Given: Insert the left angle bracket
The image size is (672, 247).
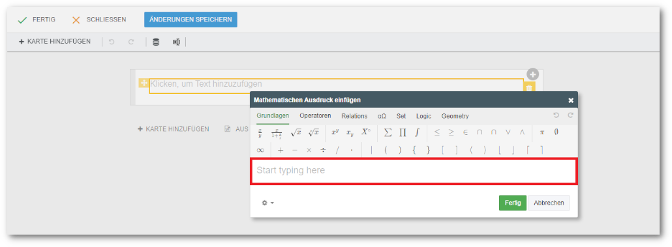Looking at the screenshot, I should point(471,151).
